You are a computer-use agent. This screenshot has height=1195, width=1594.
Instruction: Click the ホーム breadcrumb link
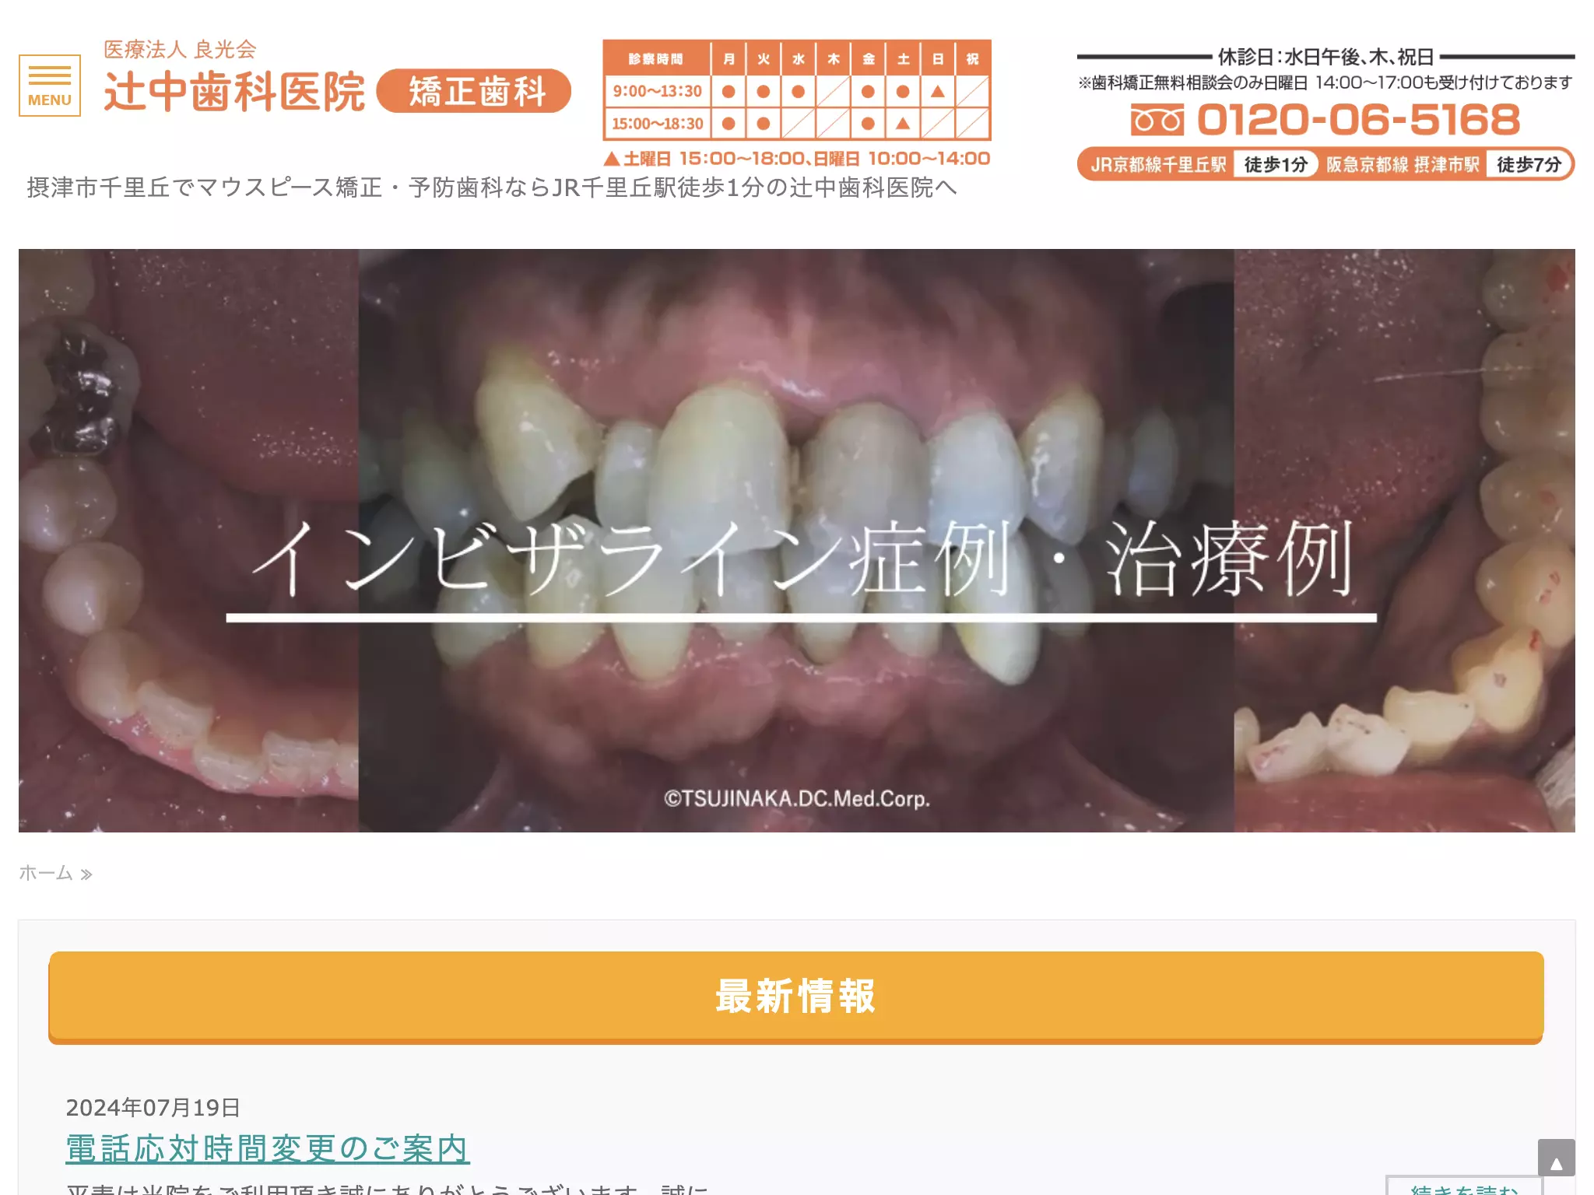pos(46,874)
